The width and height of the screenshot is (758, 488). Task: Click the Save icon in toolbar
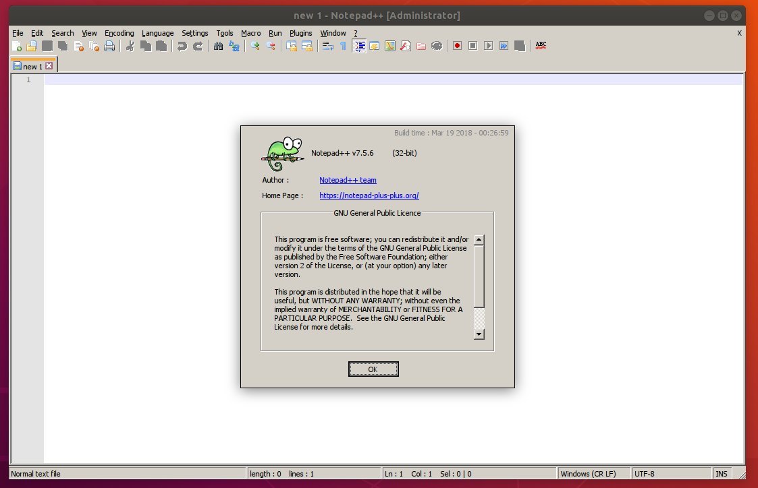point(47,46)
